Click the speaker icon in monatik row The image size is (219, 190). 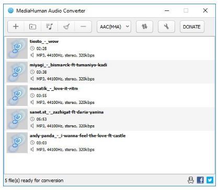pos(32,102)
